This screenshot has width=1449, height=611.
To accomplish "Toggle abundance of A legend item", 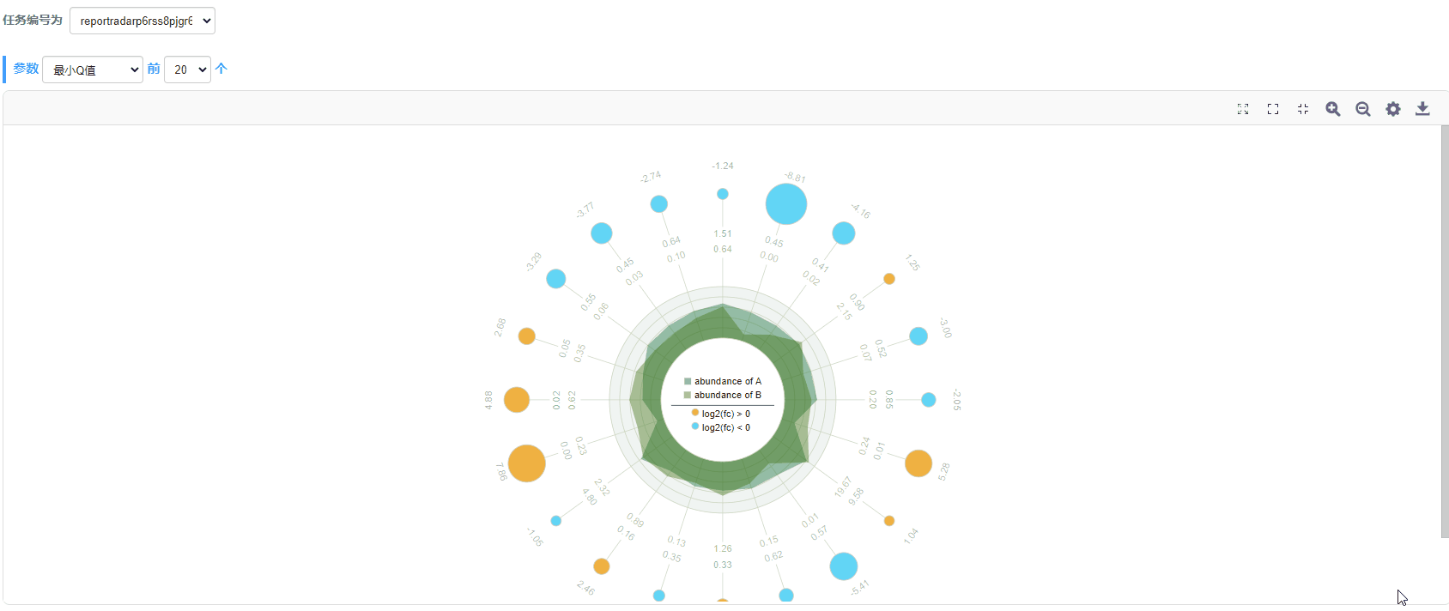I will (723, 381).
